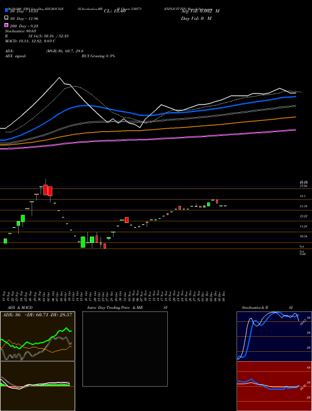The width and height of the screenshot is (312, 411).
Task: Click the 'CL: 13.40' closing price label
Action: point(115,11)
